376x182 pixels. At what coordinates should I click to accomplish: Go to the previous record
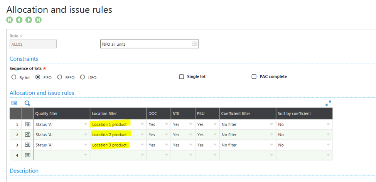(x=19, y=20)
